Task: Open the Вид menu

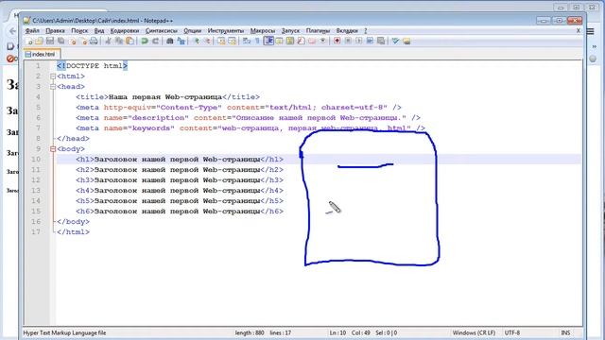Action: click(x=99, y=30)
